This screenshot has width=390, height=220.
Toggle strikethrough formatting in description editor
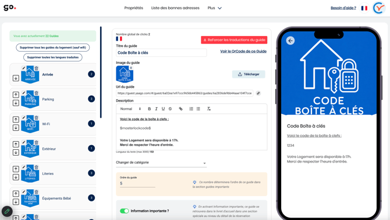tap(170, 109)
